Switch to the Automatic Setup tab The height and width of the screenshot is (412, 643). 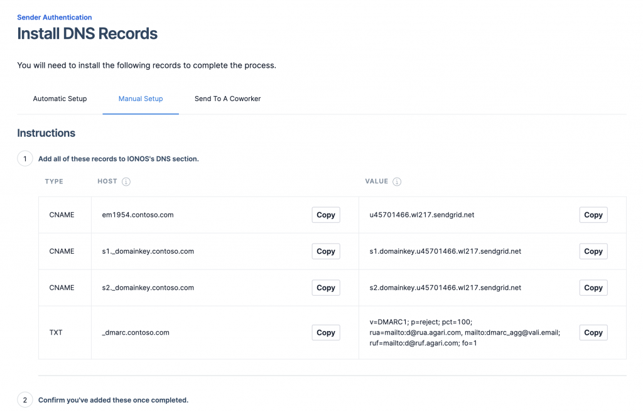tap(60, 99)
